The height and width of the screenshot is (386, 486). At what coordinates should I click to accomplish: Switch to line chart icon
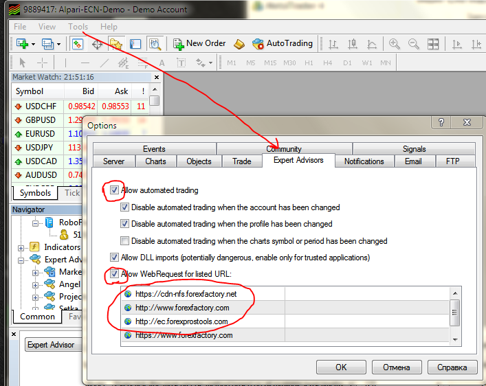[371, 44]
